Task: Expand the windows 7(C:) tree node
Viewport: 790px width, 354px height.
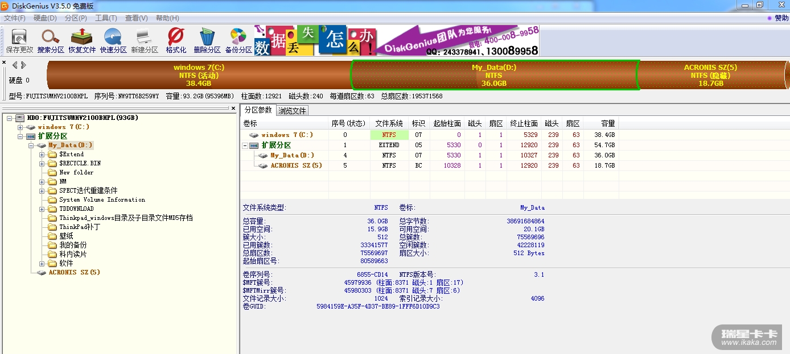Action: click(20, 127)
